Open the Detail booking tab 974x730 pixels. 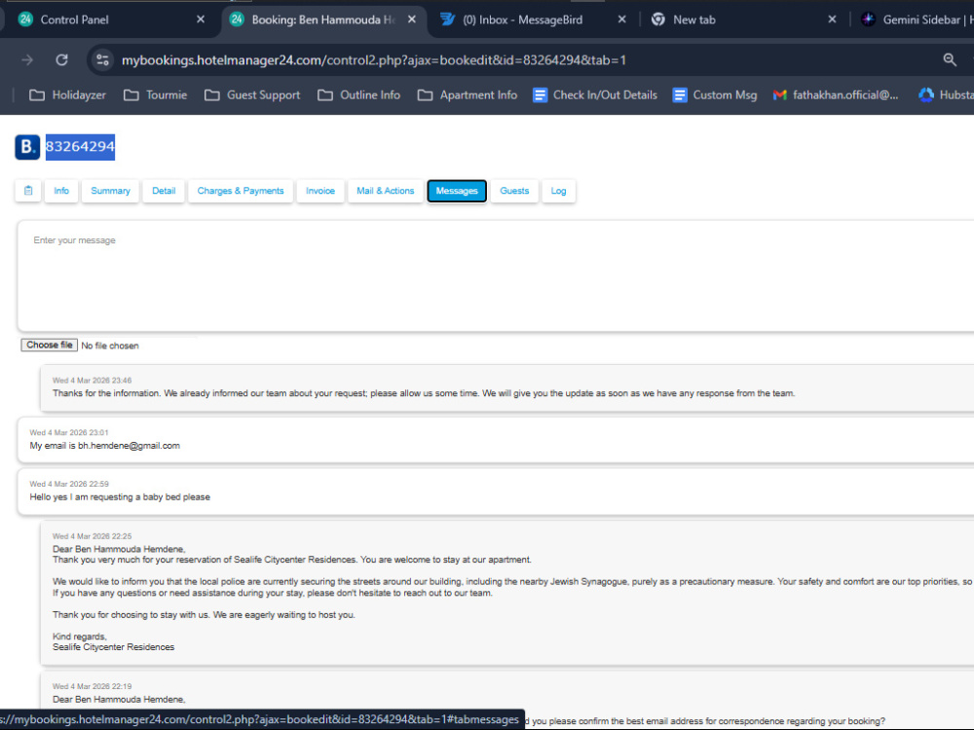click(x=164, y=191)
